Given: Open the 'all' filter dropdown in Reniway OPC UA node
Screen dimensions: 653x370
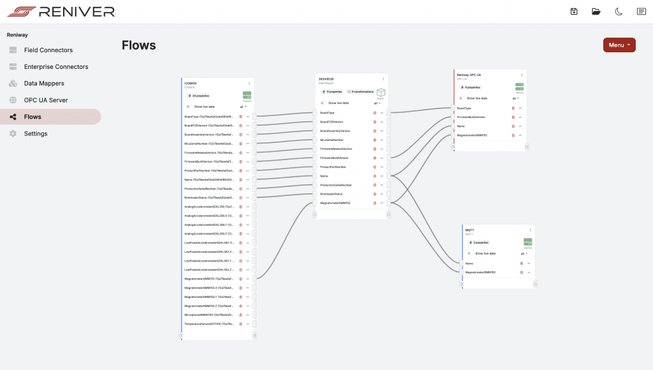Looking at the screenshot, I should 515,99.
